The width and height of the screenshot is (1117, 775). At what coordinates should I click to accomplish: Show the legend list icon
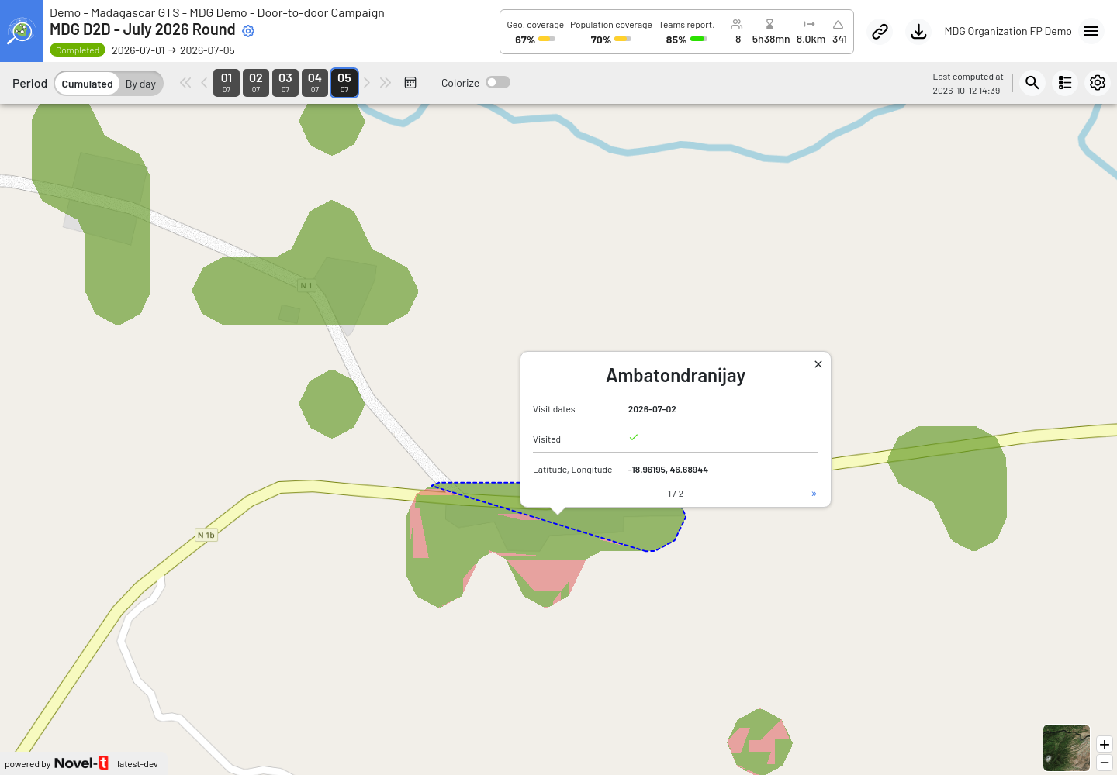(x=1065, y=83)
